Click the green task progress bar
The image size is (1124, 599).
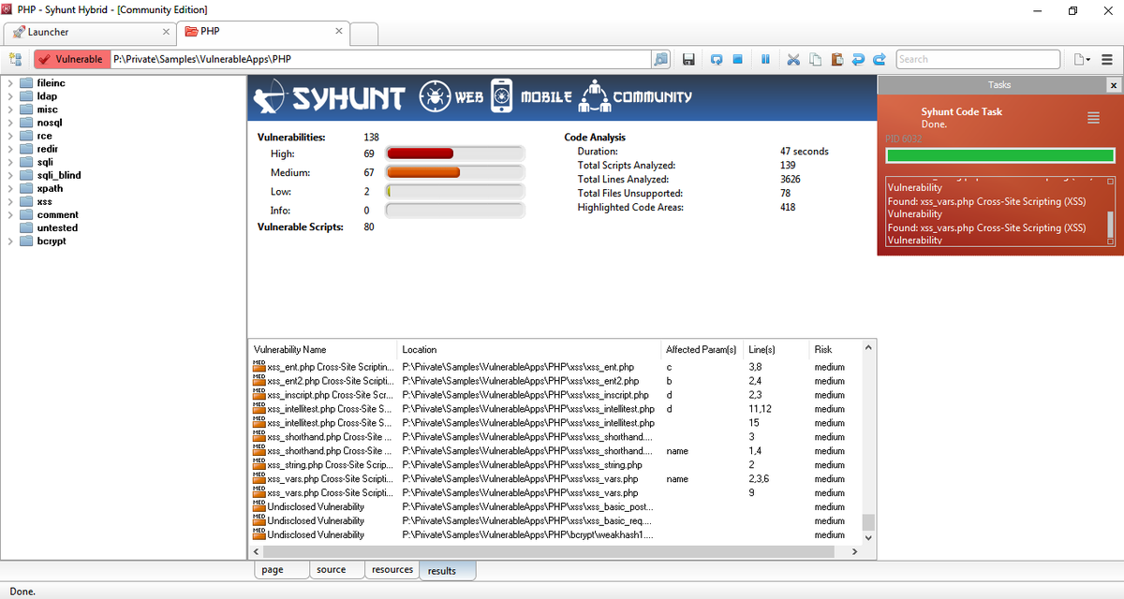1000,155
